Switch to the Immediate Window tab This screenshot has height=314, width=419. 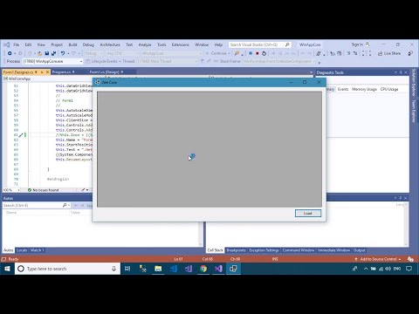pos(333,250)
